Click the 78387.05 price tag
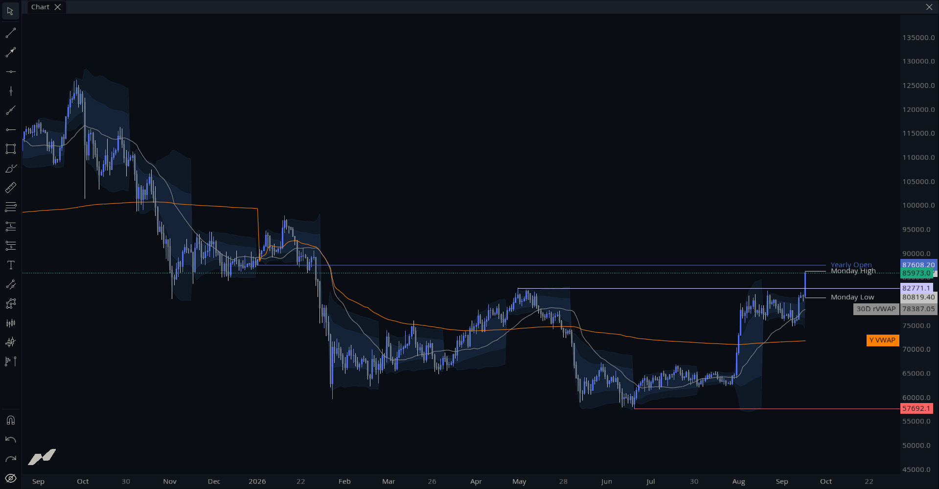 pos(918,309)
